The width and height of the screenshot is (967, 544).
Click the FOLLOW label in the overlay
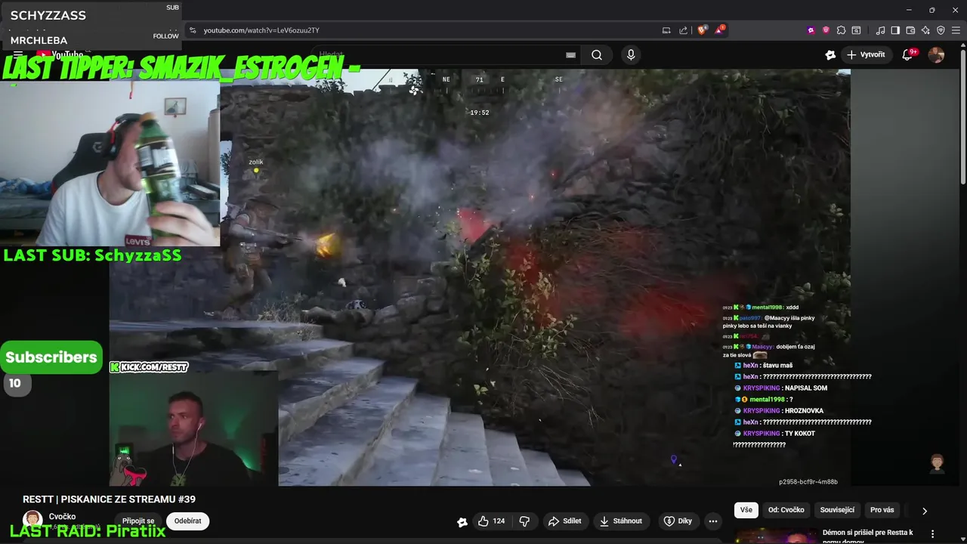(x=165, y=36)
